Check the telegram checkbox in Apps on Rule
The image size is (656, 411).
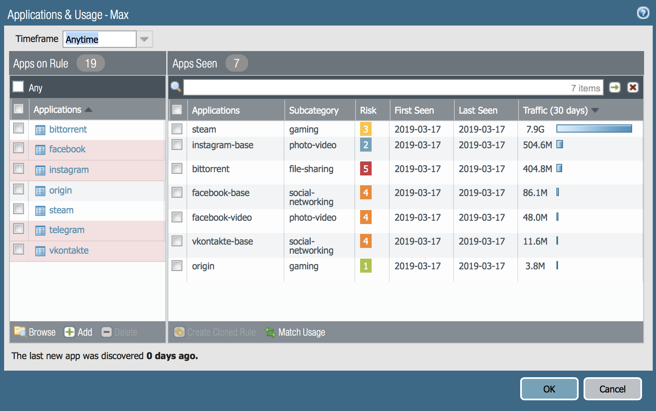tap(19, 229)
